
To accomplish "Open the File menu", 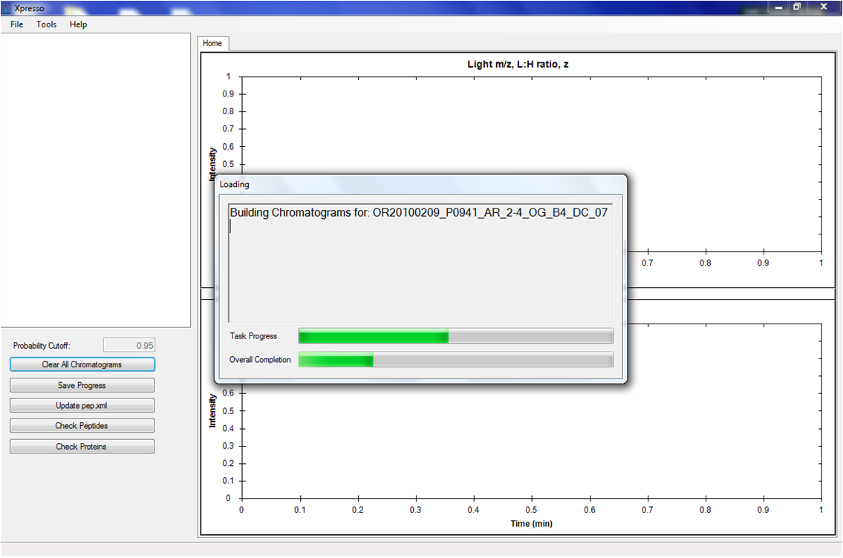I will click(x=17, y=24).
